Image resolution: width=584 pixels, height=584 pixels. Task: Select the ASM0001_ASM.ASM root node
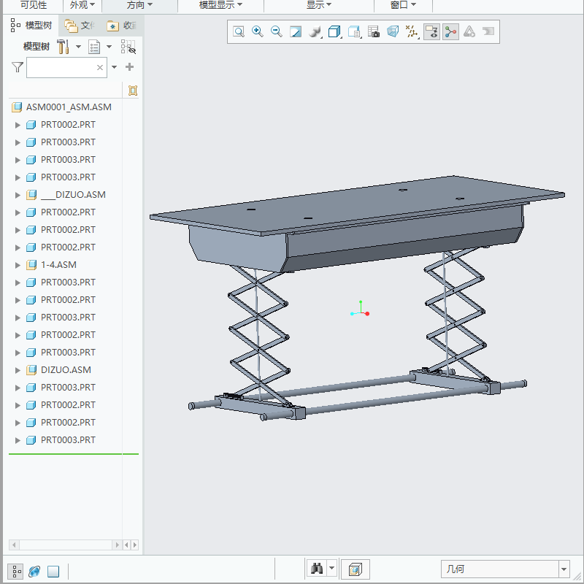point(69,107)
